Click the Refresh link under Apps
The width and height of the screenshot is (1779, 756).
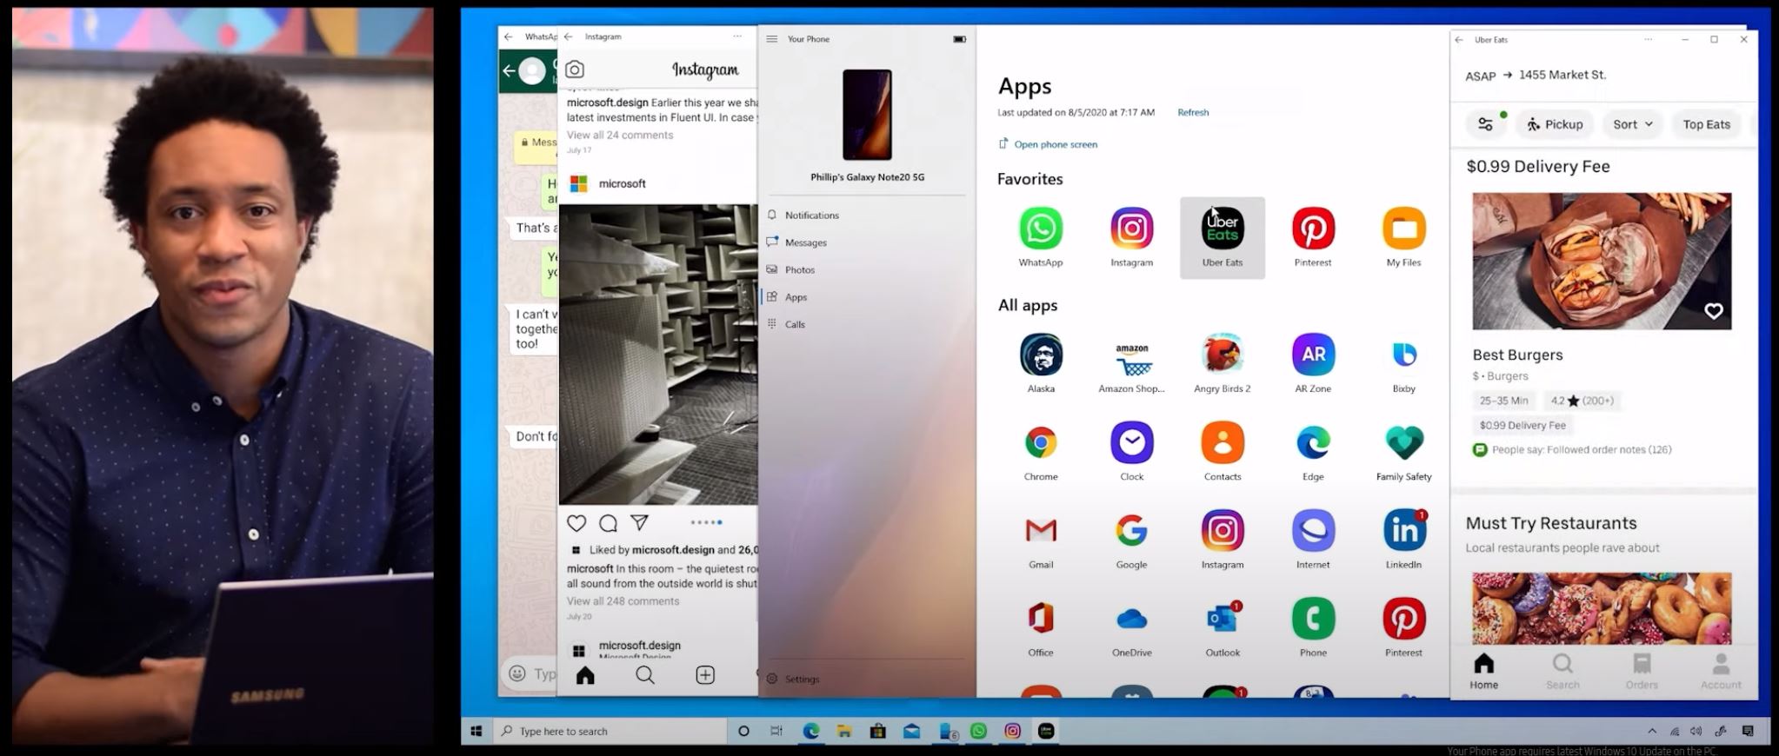(1193, 112)
